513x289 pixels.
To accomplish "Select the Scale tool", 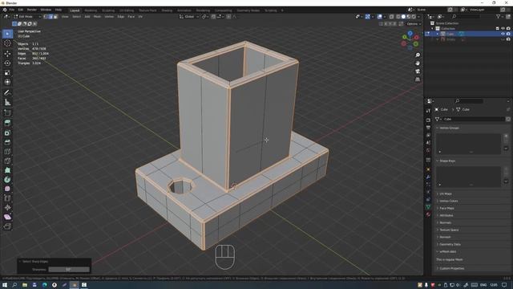I will (7, 73).
